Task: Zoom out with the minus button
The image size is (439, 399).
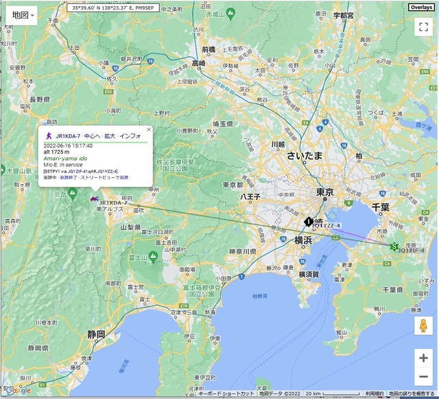Action: 423,376
